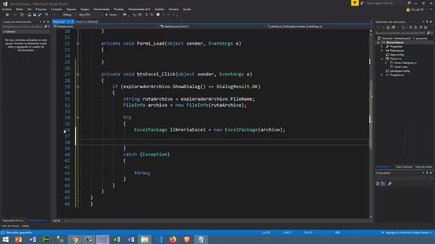Open the Debug configuration dropdown
435x244 pixels.
click(x=69, y=15)
